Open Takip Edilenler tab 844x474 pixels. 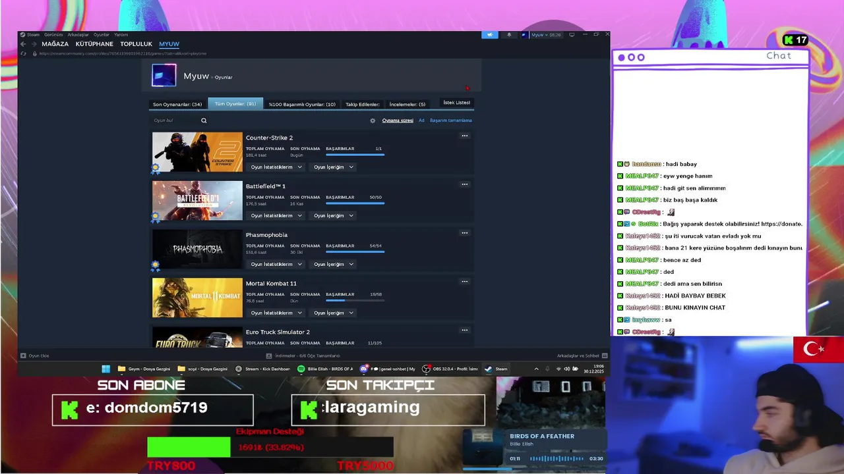coord(363,104)
